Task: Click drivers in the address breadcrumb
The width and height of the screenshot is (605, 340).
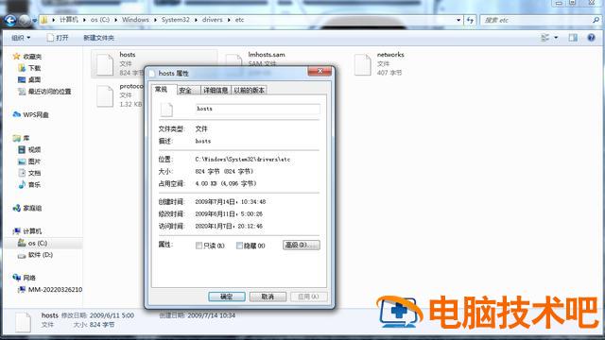Action: (x=212, y=20)
